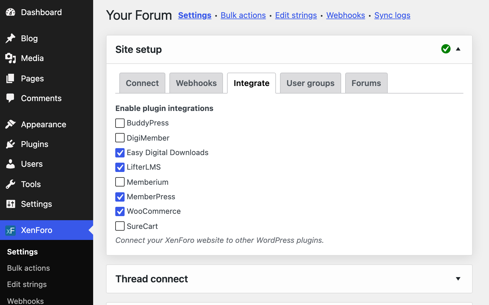This screenshot has height=305, width=489.
Task: Click the Blog pushpin icon
Action: coord(10,38)
